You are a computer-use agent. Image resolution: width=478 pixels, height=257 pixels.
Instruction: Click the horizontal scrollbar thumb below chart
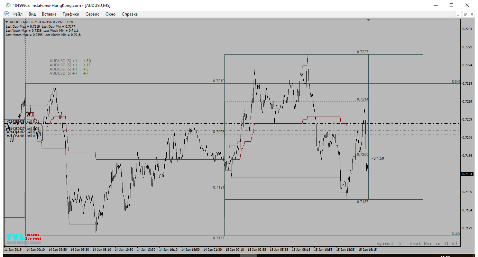248,256
